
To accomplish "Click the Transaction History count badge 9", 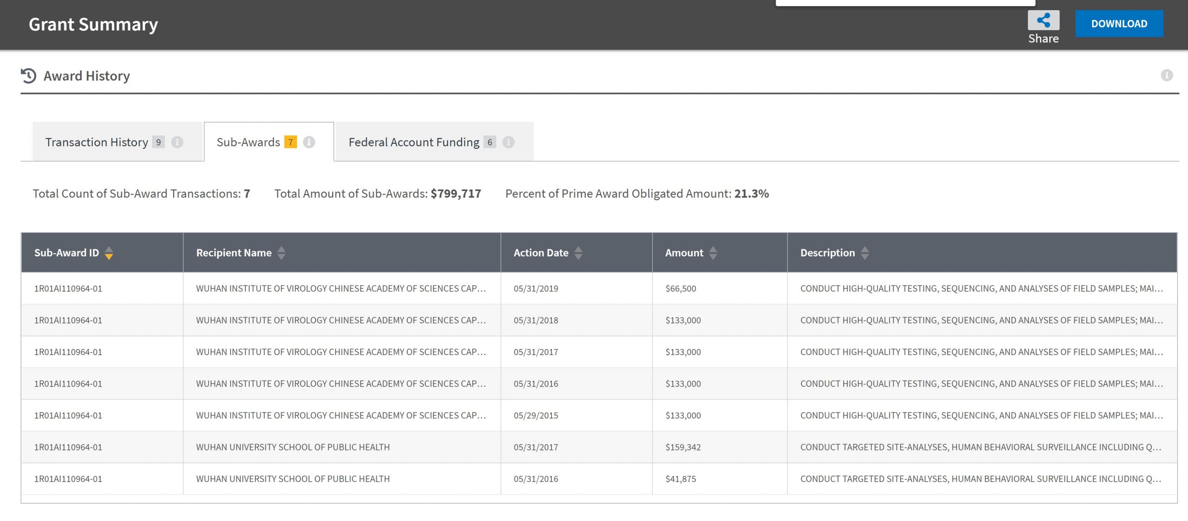I will pos(158,142).
